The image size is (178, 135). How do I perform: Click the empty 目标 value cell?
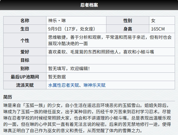[110, 60]
